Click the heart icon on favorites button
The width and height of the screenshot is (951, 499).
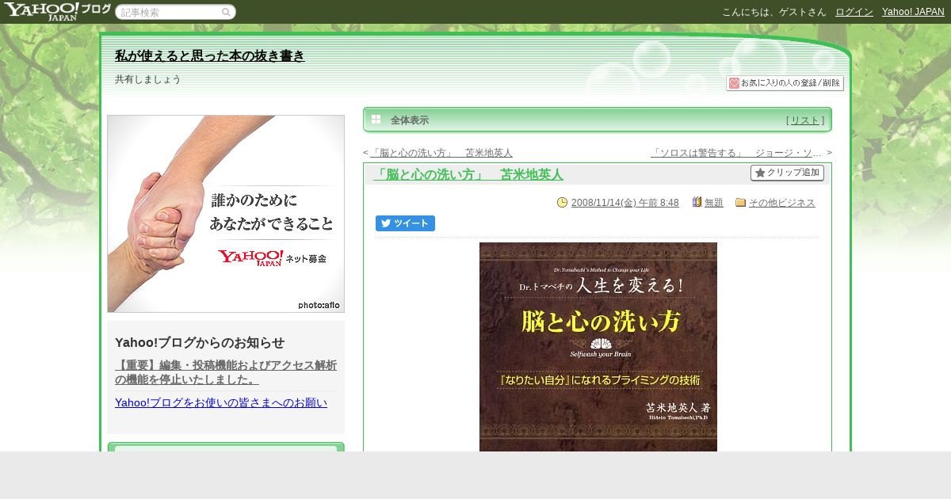coord(734,83)
